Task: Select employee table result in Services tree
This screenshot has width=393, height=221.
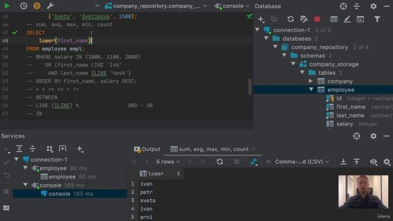Action: click(68, 177)
